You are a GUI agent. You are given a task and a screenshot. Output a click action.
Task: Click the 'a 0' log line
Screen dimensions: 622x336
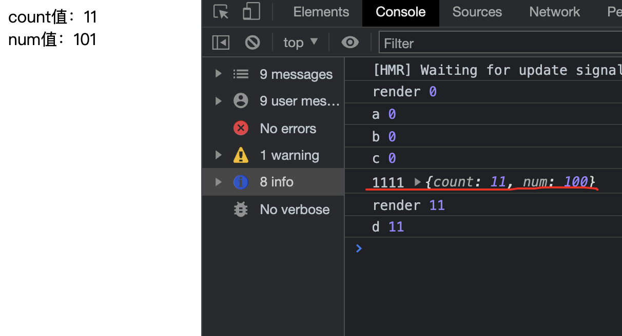(x=483, y=114)
